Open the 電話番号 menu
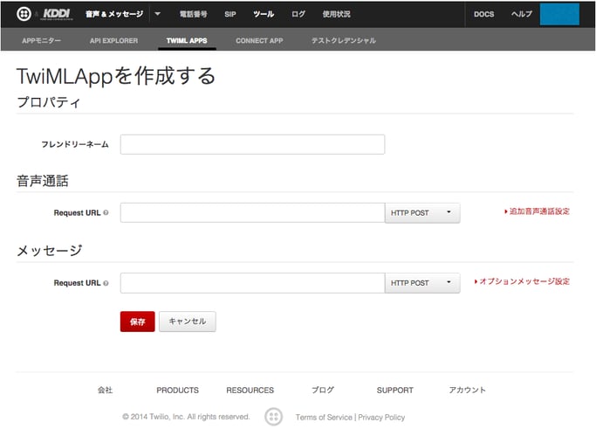This screenshot has width=596, height=429. click(x=193, y=14)
